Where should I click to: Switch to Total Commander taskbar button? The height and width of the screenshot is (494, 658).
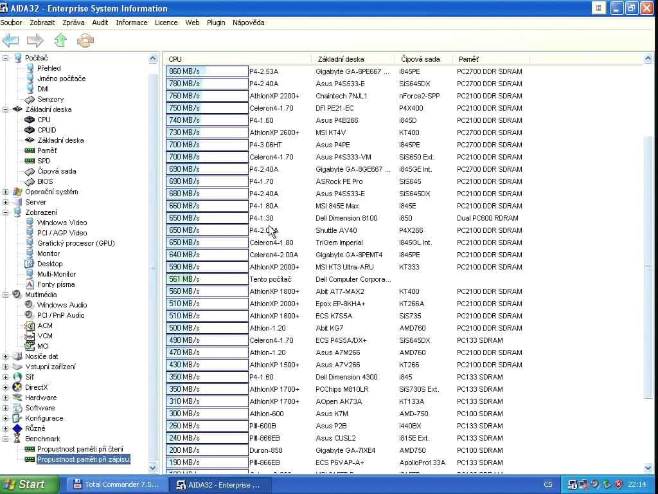(x=117, y=485)
